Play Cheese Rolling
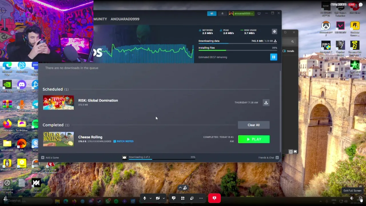Screen dimensions: 366x206 [x=254, y=139]
